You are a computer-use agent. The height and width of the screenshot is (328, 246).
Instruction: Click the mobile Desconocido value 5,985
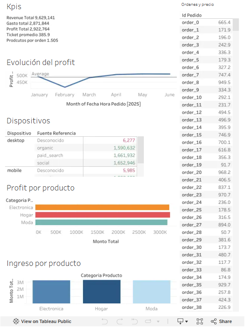coord(129,170)
